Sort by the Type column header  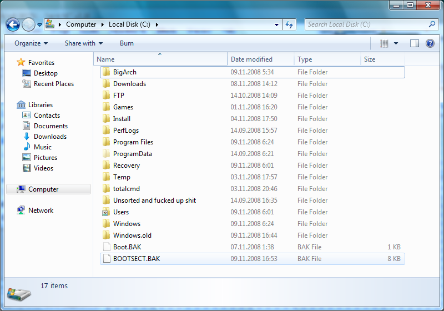click(327, 59)
